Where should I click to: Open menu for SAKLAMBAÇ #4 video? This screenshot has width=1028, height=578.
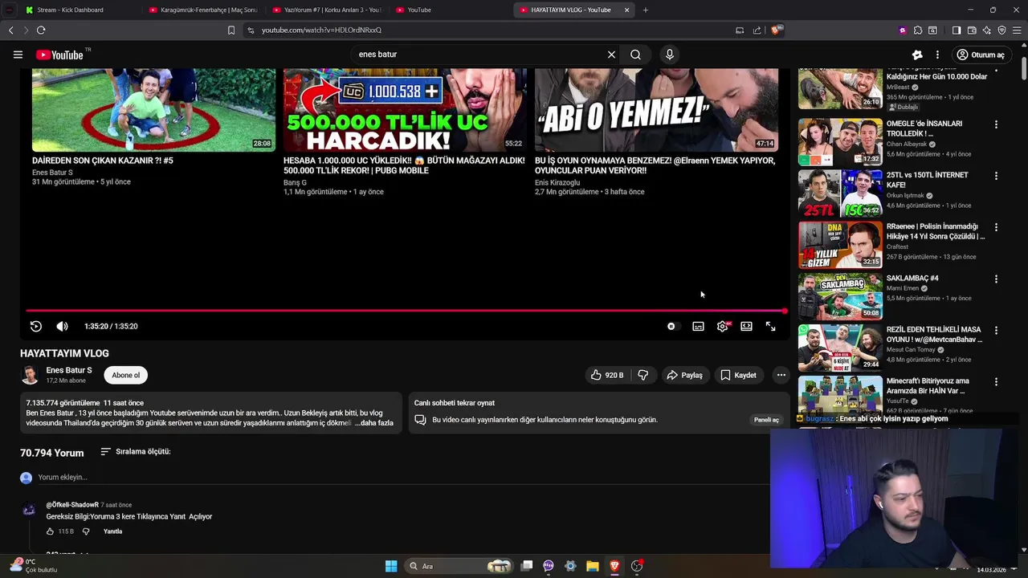click(996, 279)
